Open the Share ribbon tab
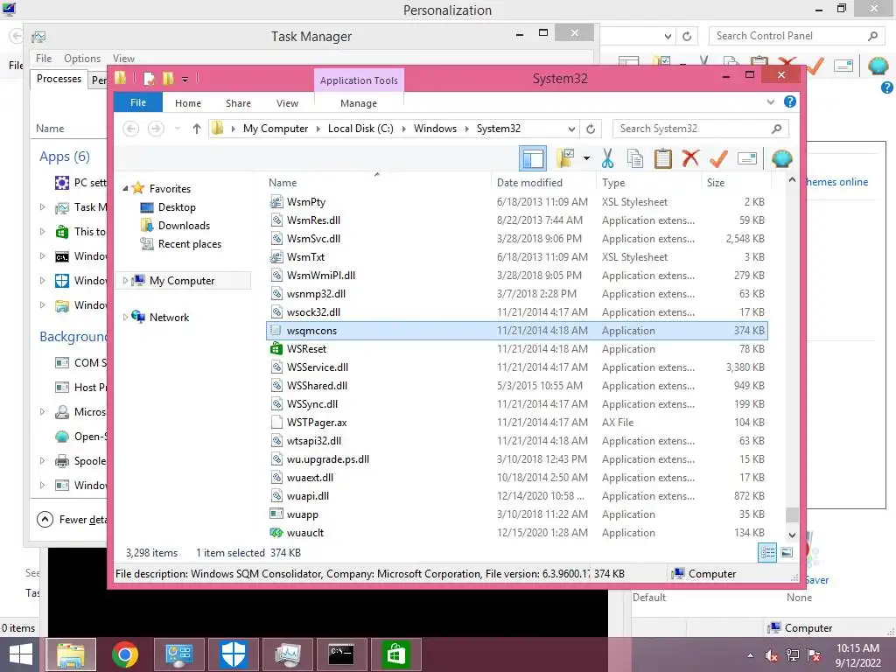Viewport: 896px width, 672px height. 238,103
